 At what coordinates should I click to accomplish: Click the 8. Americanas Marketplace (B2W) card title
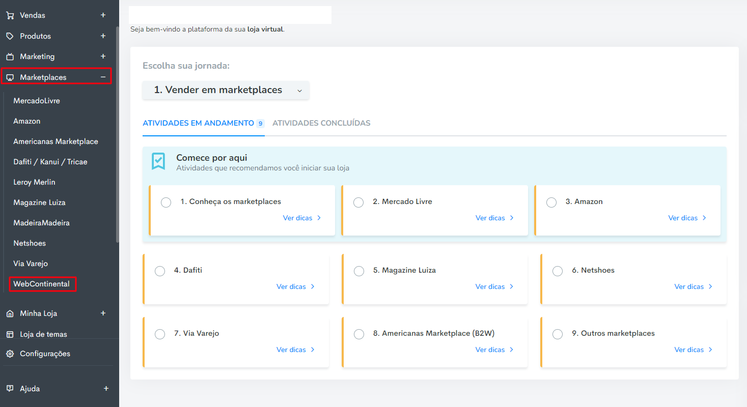tap(433, 333)
